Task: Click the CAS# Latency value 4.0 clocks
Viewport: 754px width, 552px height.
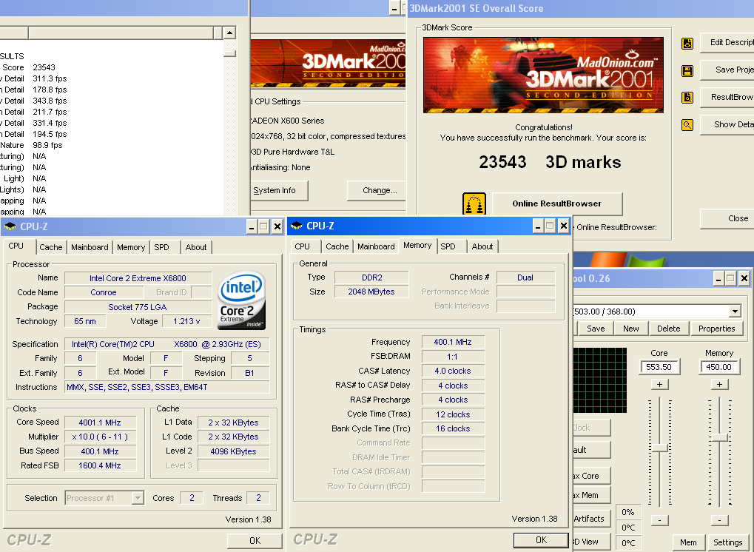Action: coord(453,371)
